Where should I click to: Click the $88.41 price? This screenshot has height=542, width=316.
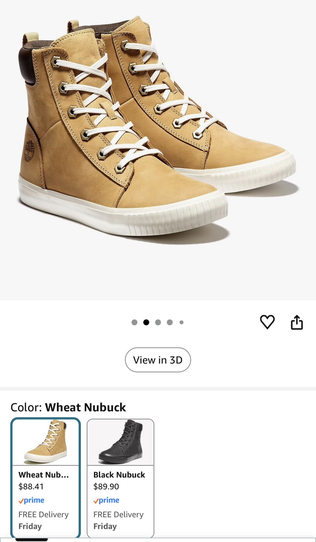(x=31, y=486)
